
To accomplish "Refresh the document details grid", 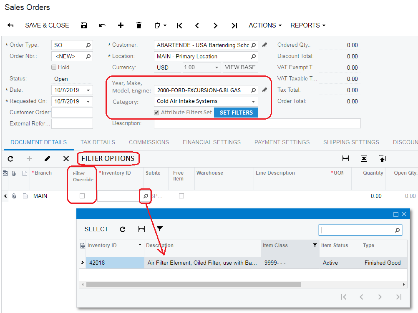I will [x=10, y=159].
